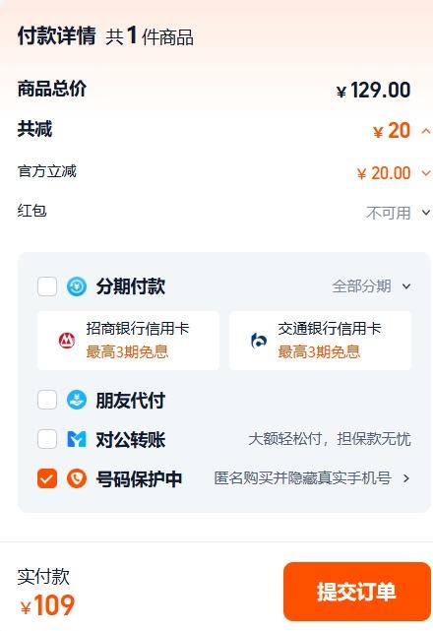433x631 pixels.
Task: Click the 提交订单 button
Action: [x=357, y=592]
